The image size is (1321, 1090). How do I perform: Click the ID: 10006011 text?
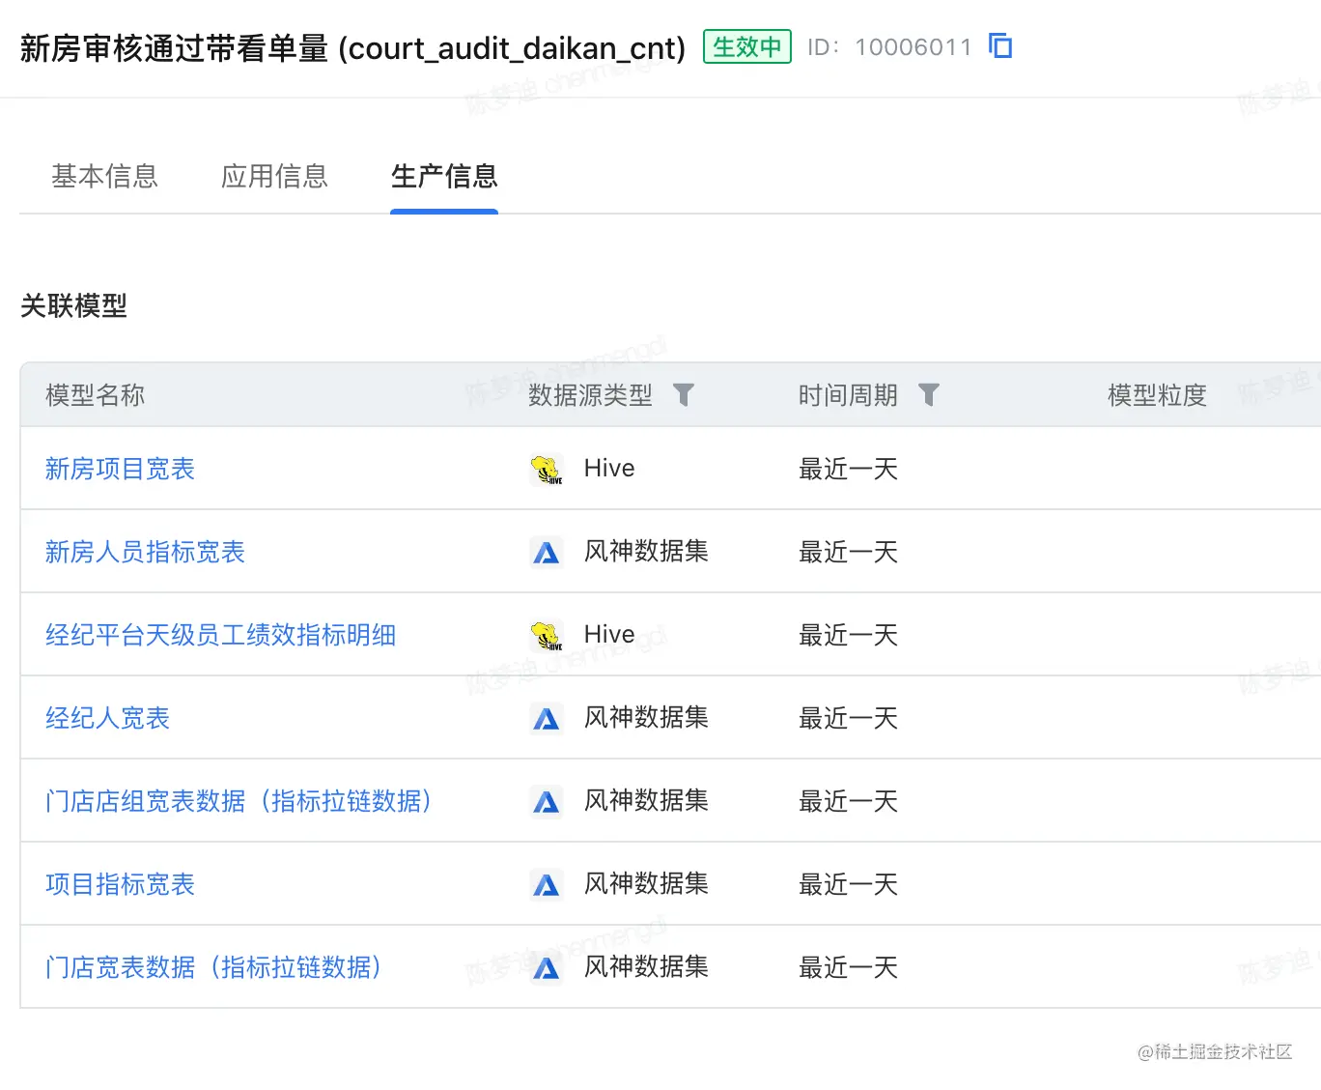pyautogui.click(x=889, y=46)
